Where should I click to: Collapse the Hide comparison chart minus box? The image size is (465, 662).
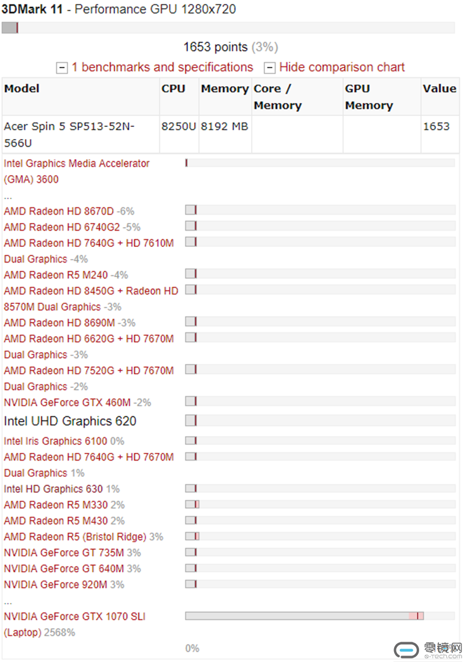(269, 68)
